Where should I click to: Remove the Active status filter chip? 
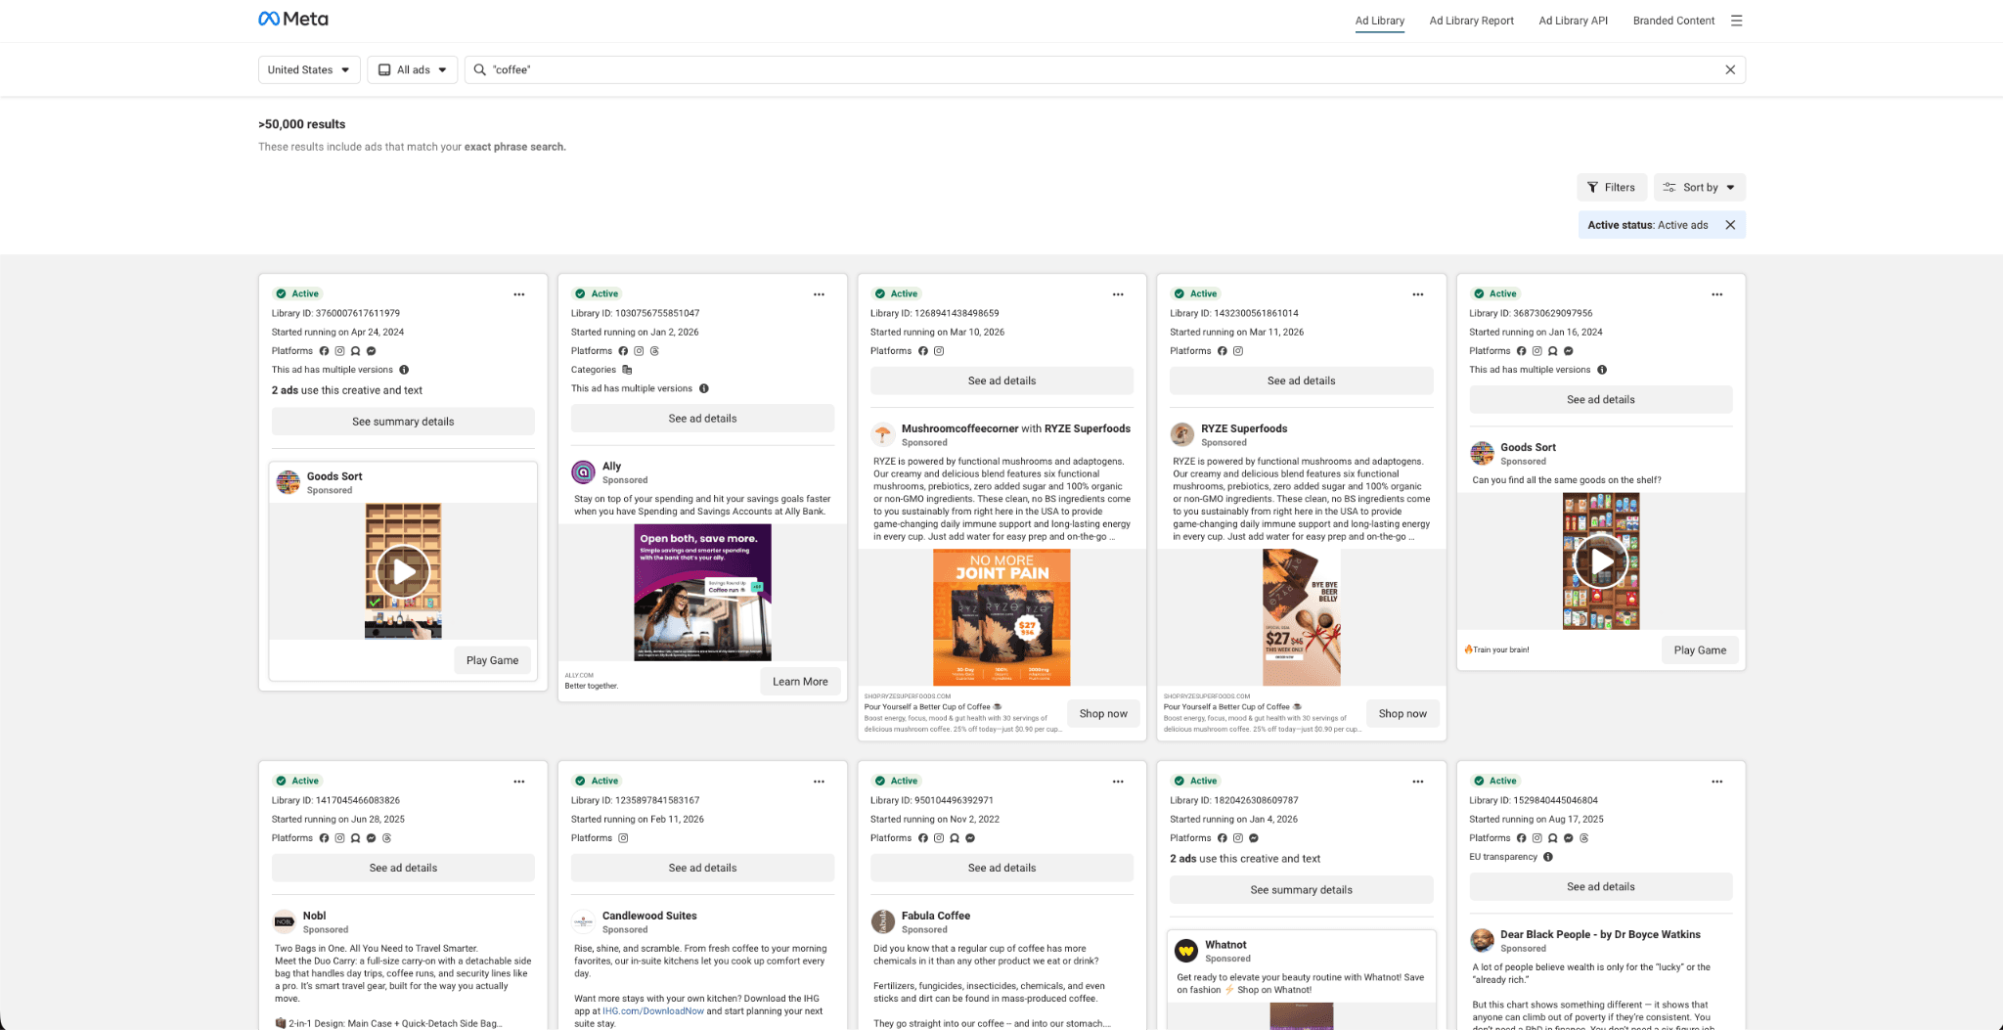coord(1730,225)
